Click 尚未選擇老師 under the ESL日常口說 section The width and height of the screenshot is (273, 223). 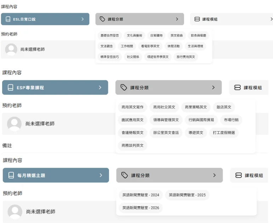click(x=33, y=50)
